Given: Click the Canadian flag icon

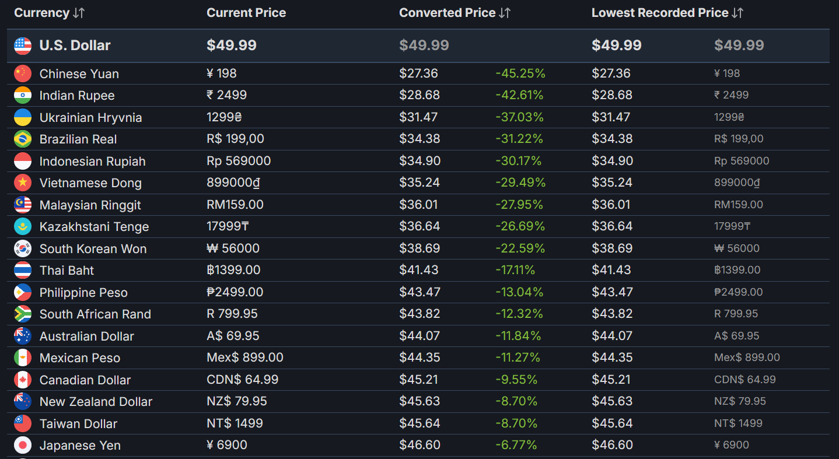Looking at the screenshot, I should pyautogui.click(x=23, y=380).
